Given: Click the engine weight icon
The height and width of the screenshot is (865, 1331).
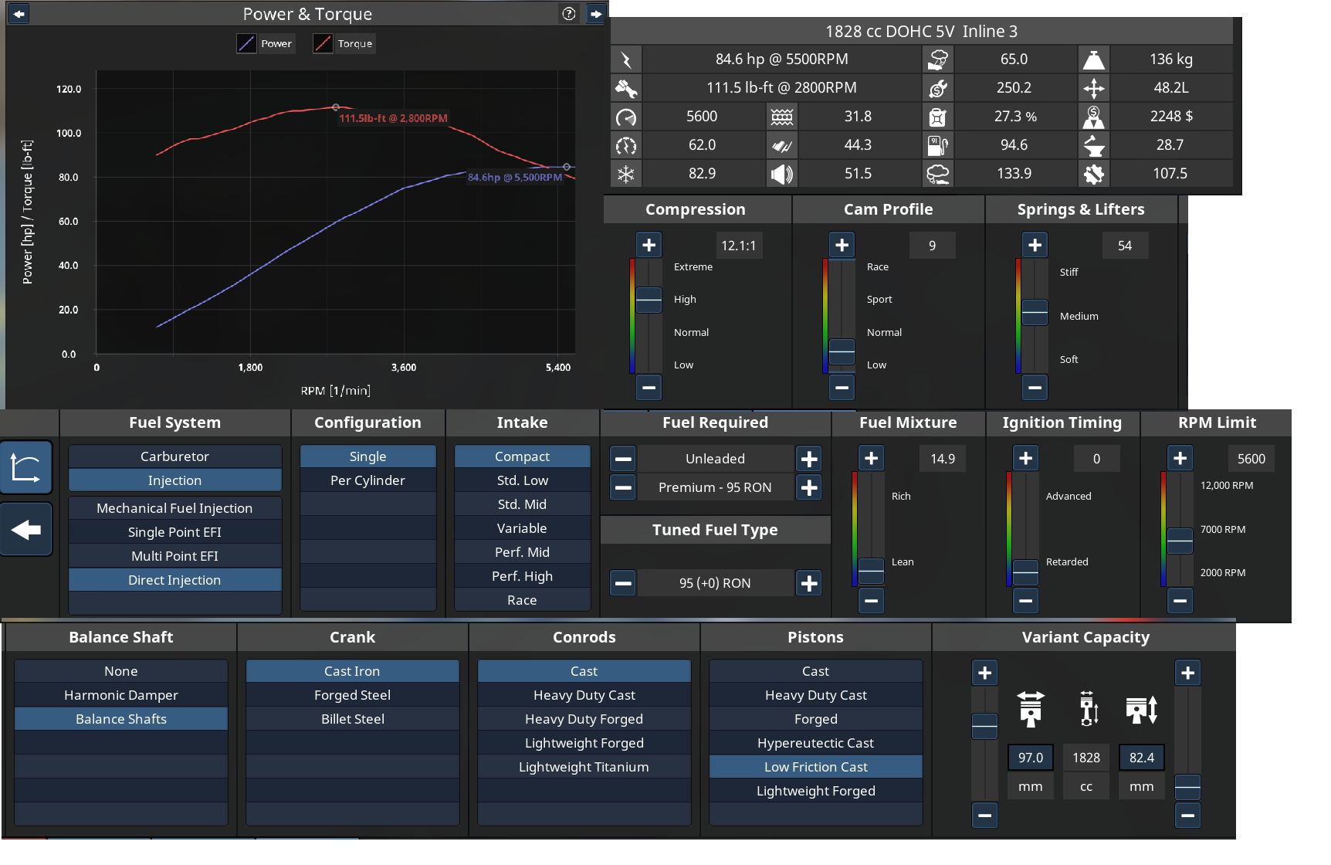Looking at the screenshot, I should pos(1093,59).
